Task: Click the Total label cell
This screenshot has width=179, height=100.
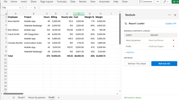Action: [x=16, y=56]
